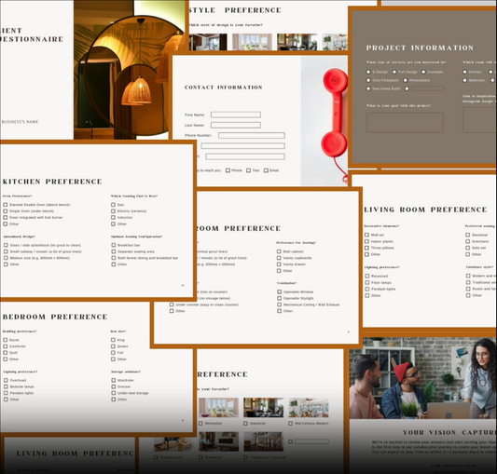The width and height of the screenshot is (497, 474).
Task: Check Throw pillows option
Action: pos(366,248)
